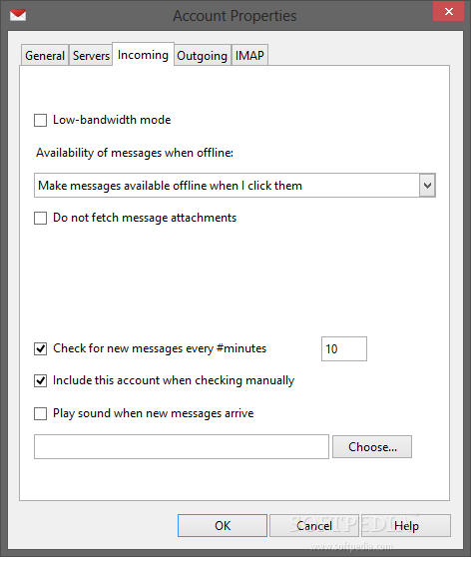Click the Cancel button

click(314, 526)
